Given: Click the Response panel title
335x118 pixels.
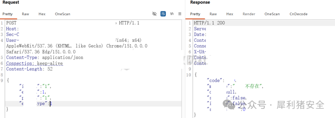Looking at the screenshot, I should coord(200,2).
